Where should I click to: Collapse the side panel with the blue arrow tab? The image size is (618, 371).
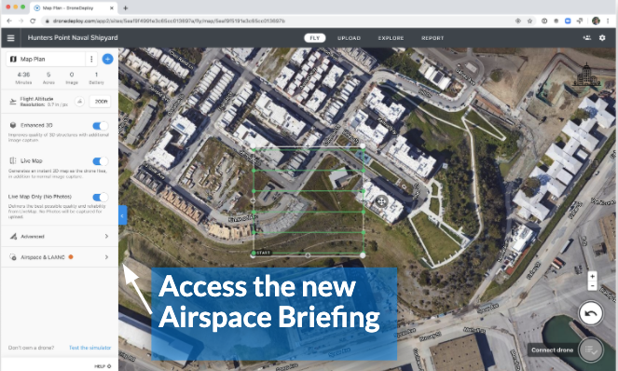123,215
